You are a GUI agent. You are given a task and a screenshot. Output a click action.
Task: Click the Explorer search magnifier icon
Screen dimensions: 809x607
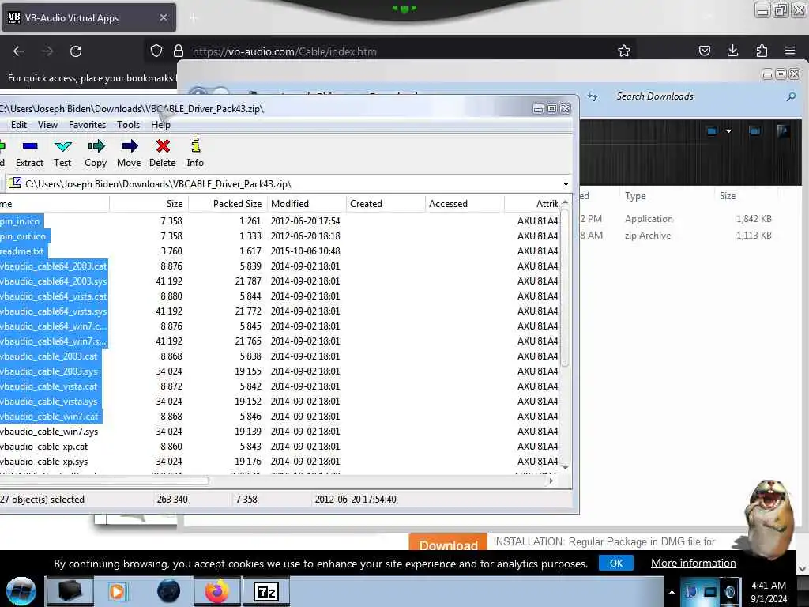[x=791, y=97]
